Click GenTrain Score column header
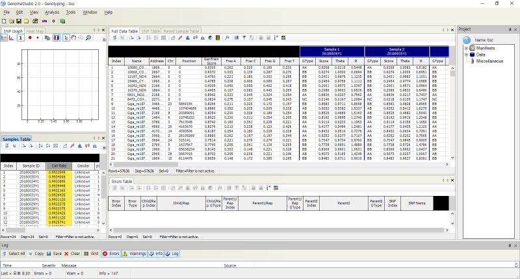This screenshot has height=279, width=520. click(211, 61)
